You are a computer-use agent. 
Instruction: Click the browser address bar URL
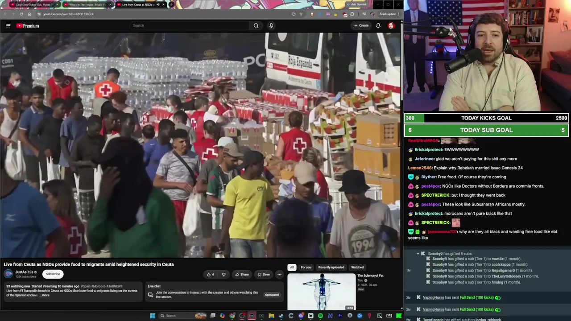(x=68, y=14)
